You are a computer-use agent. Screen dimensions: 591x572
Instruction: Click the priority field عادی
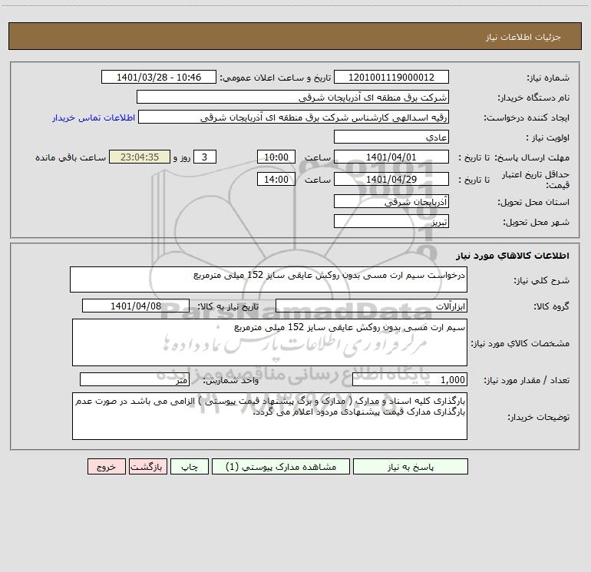coord(391,137)
